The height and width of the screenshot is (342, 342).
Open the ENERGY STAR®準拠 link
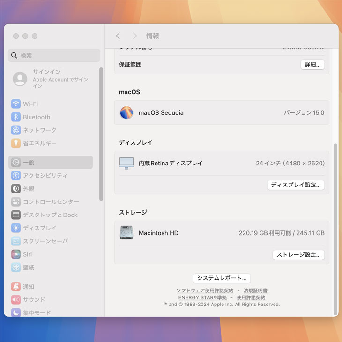[x=202, y=297]
